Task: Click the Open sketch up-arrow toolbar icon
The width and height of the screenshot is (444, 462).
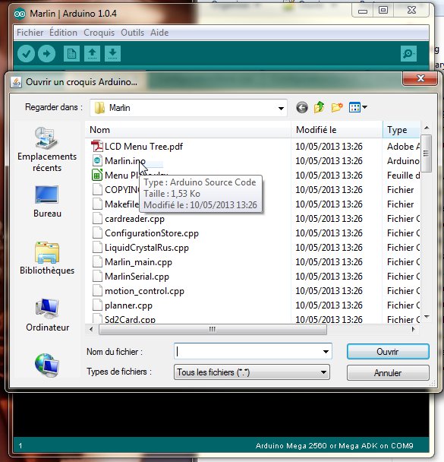Action: coord(92,54)
